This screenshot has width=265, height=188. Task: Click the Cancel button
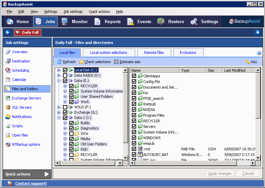pyautogui.click(x=248, y=173)
